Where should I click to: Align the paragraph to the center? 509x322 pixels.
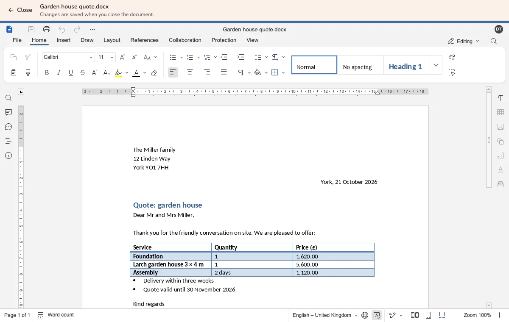click(x=190, y=72)
